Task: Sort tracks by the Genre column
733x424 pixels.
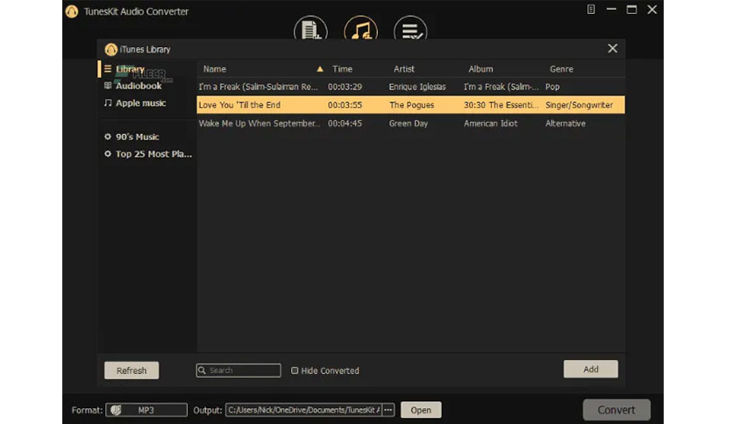Action: coord(561,69)
